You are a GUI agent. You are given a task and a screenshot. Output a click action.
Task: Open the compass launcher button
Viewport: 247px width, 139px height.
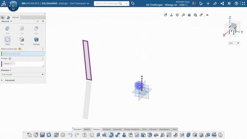point(13,6)
